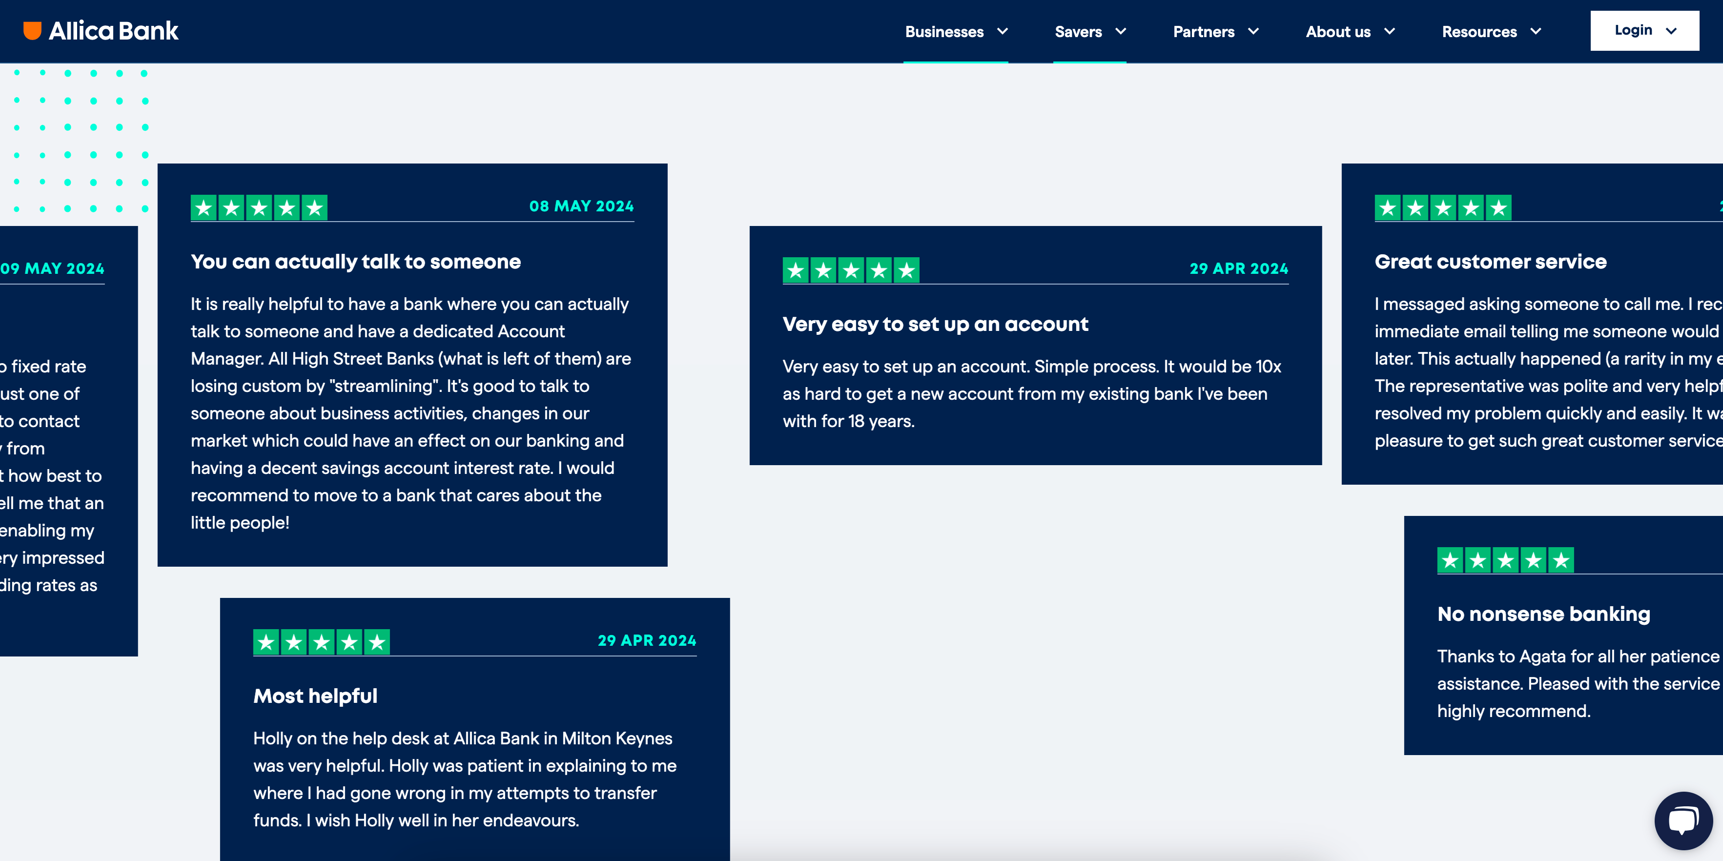Expand the Savers dropdown arrow
The height and width of the screenshot is (861, 1723).
pos(1121,31)
